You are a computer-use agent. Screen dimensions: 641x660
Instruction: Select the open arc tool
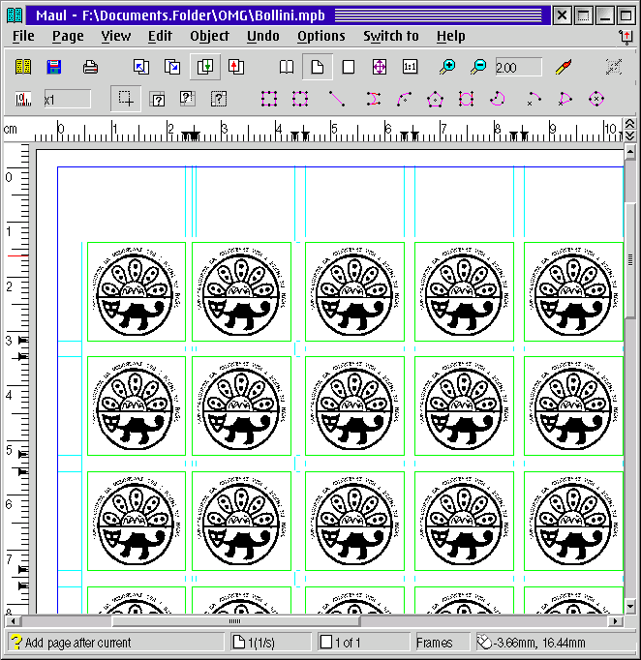(x=534, y=99)
